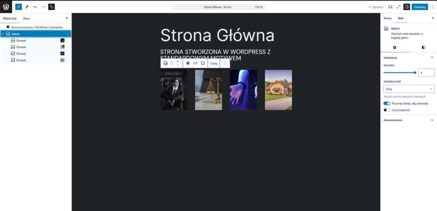The height and width of the screenshot is (211, 437).
Task: Toggle Przycinaj obrazy, aby pasowały switch
Action: coord(387,103)
